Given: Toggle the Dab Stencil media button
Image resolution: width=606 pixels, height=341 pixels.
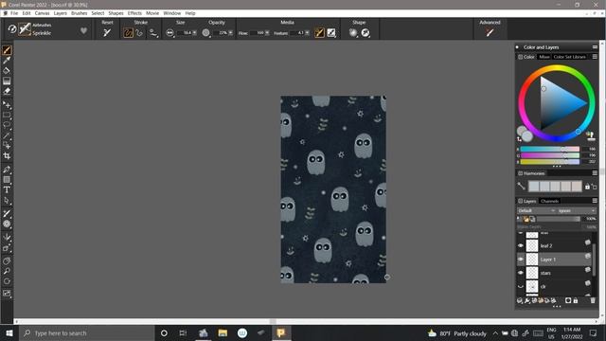Looking at the screenshot, I should pos(331,33).
